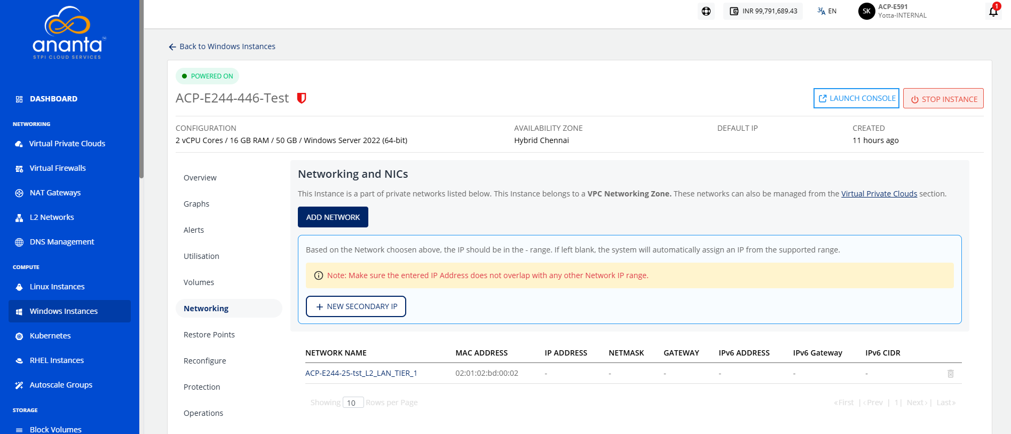Click the Stop Instance button
Screen dimensions: 1011x434
coord(943,99)
